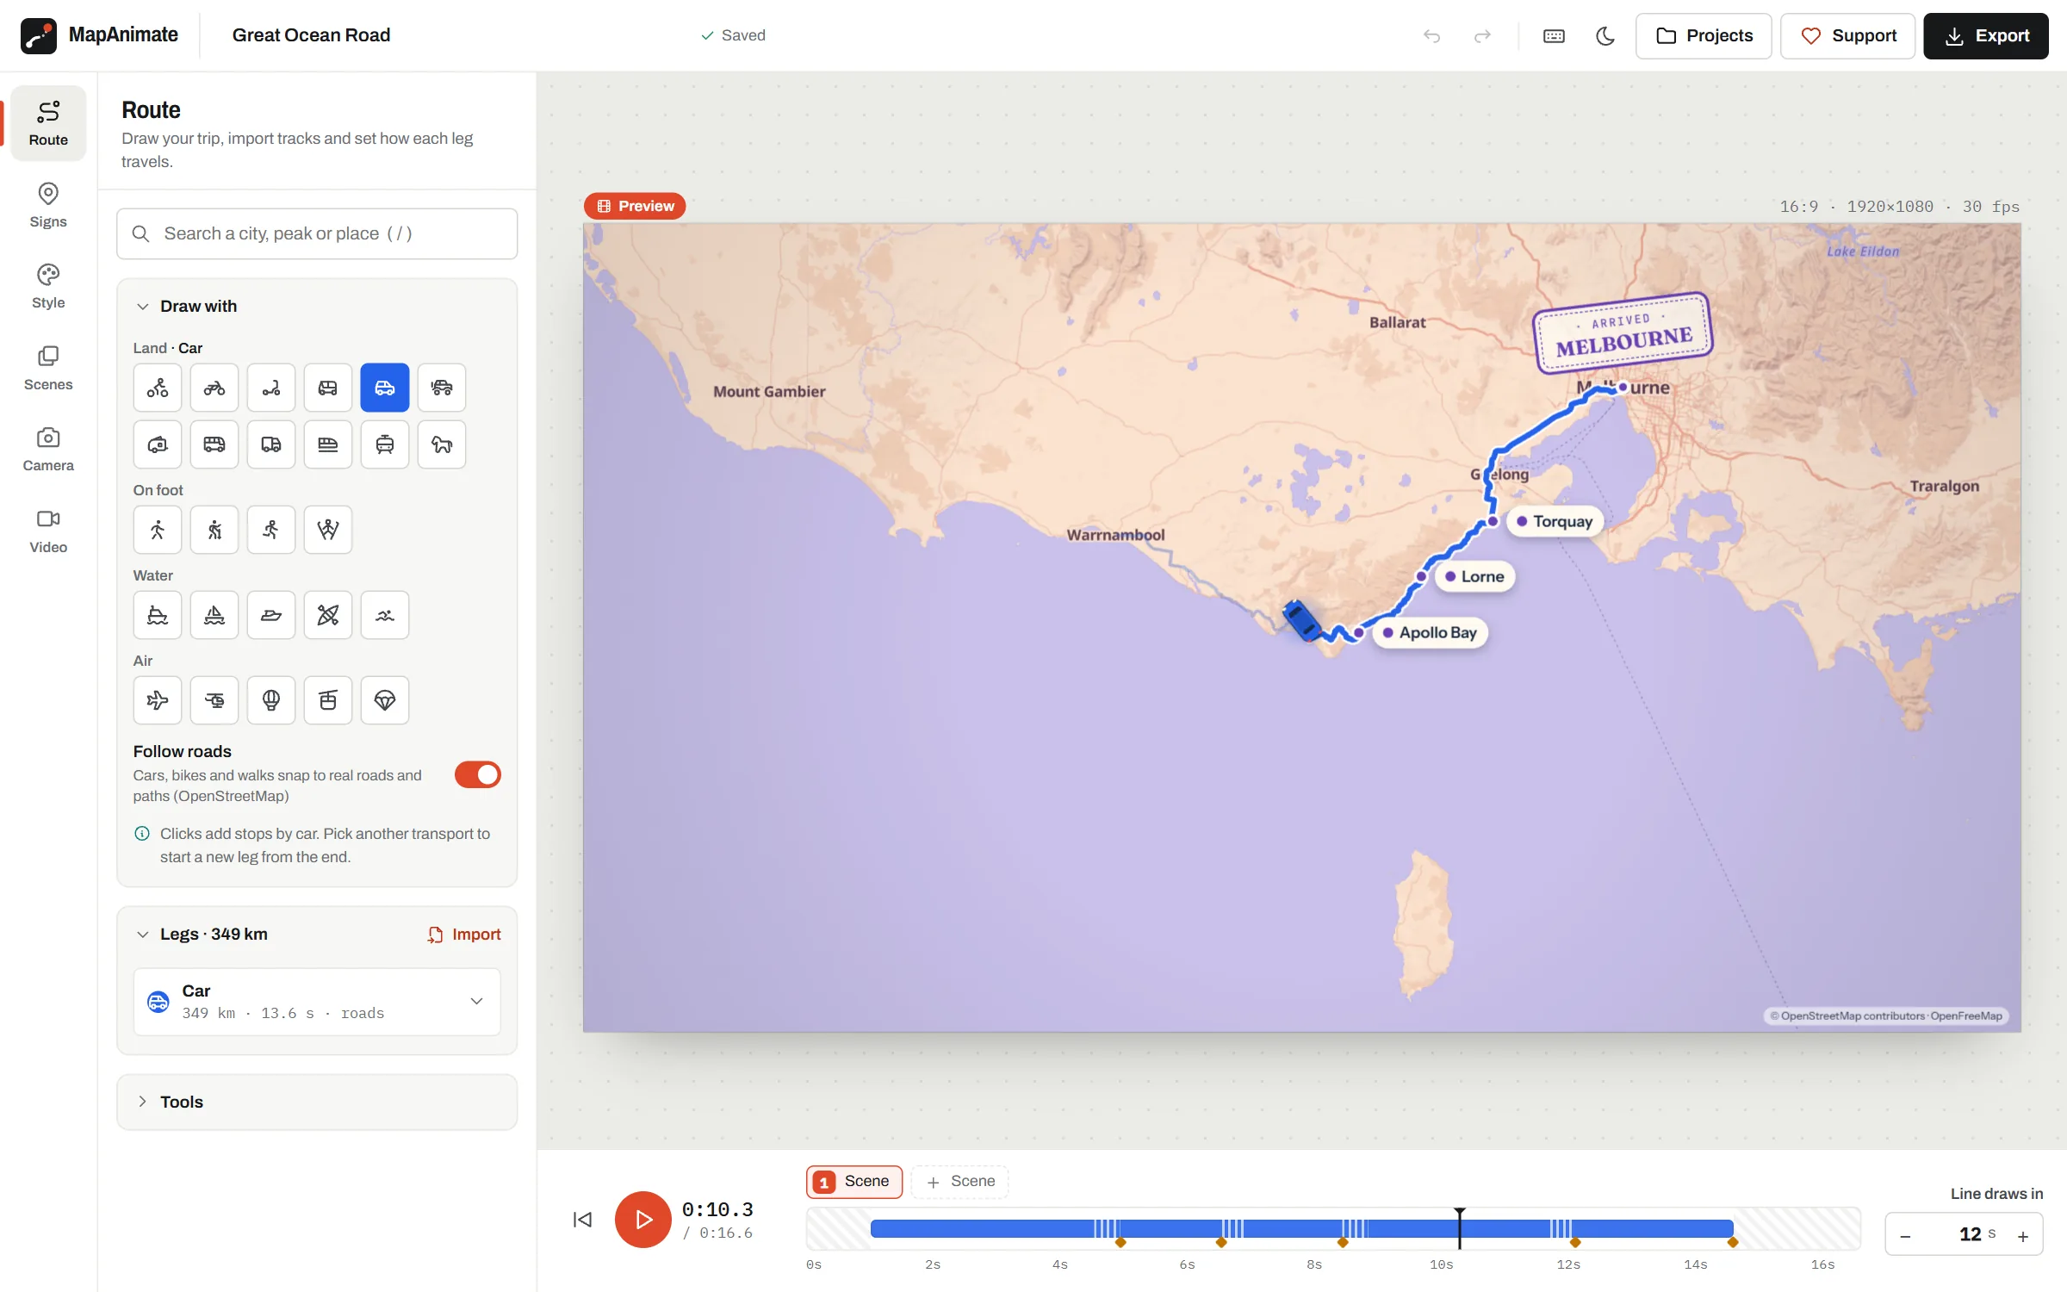Choose the tram transport icon
This screenshot has width=2067, height=1292.
click(385, 444)
